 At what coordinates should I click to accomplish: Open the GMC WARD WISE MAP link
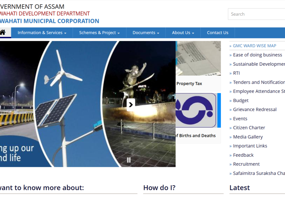pos(254,46)
